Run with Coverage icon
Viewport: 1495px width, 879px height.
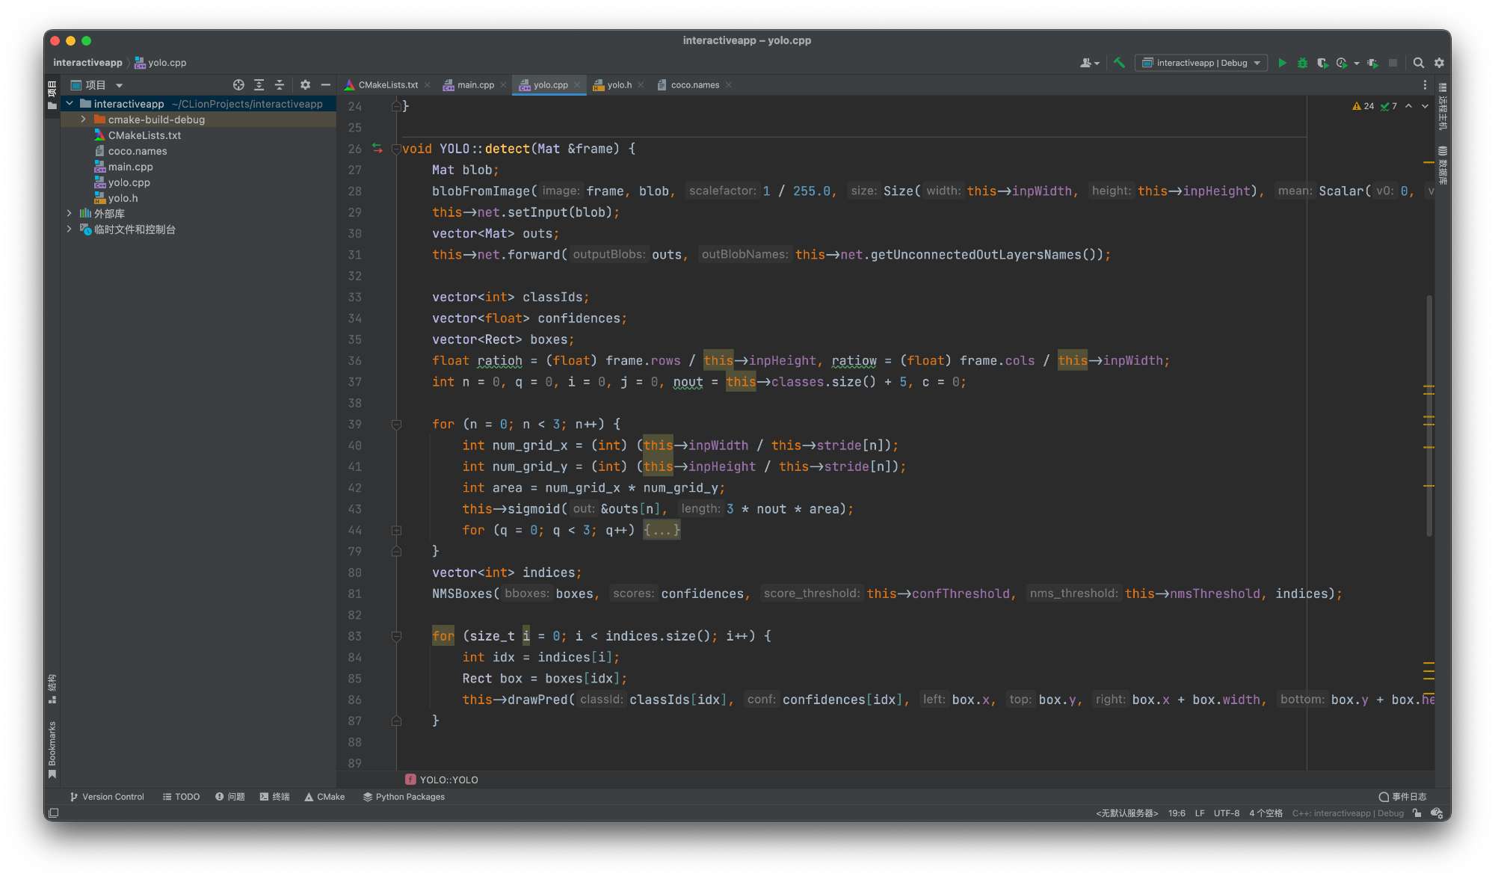coord(1322,63)
